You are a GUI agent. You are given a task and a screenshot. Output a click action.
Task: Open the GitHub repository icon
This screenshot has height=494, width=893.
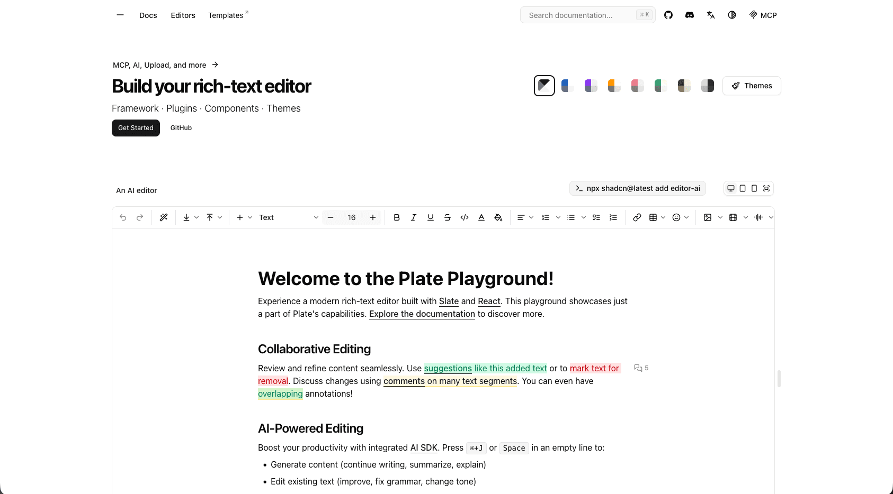(x=668, y=15)
